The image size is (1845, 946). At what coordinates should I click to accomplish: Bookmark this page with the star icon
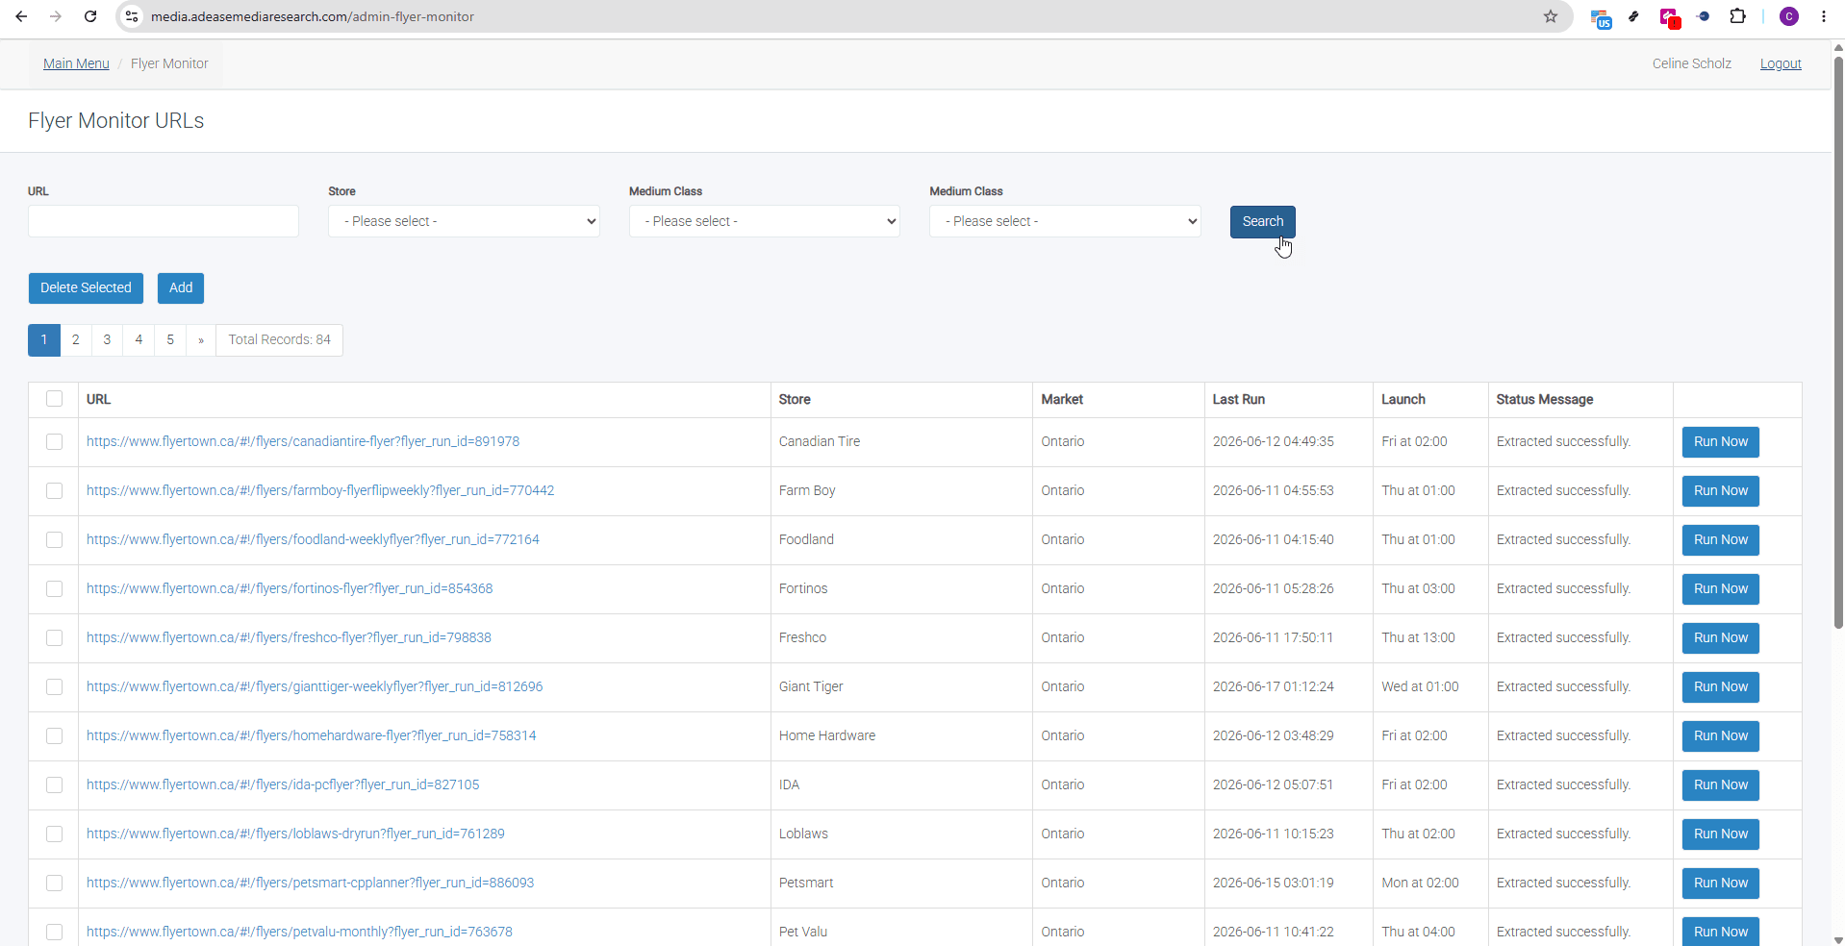1551,16
